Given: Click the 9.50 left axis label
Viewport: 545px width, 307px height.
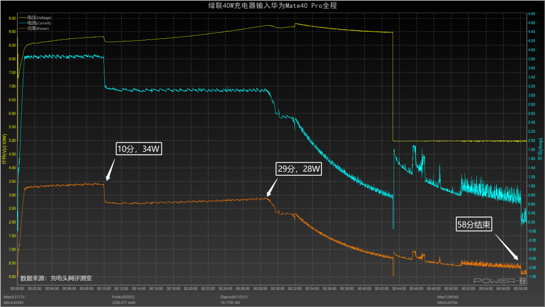Looking at the screenshot, I should pos(12,18).
